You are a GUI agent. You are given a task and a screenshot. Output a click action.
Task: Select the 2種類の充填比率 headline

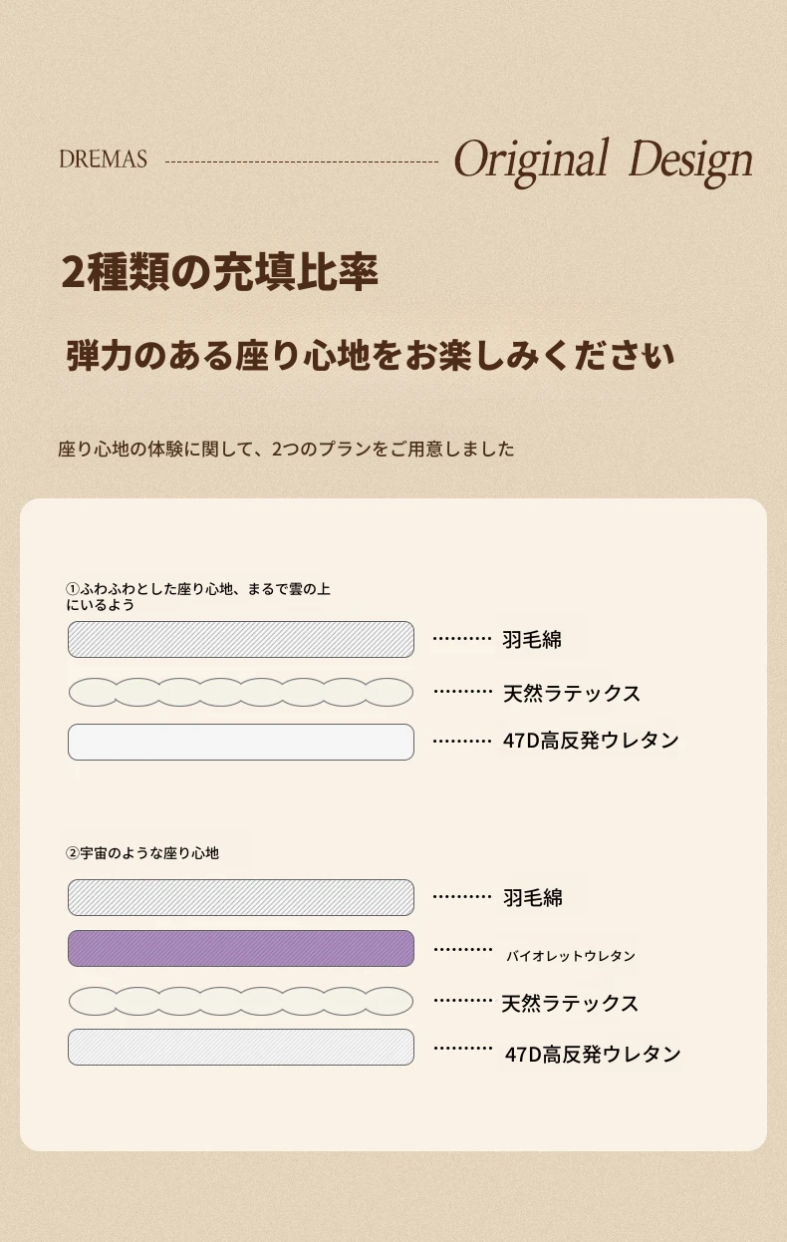click(x=219, y=273)
